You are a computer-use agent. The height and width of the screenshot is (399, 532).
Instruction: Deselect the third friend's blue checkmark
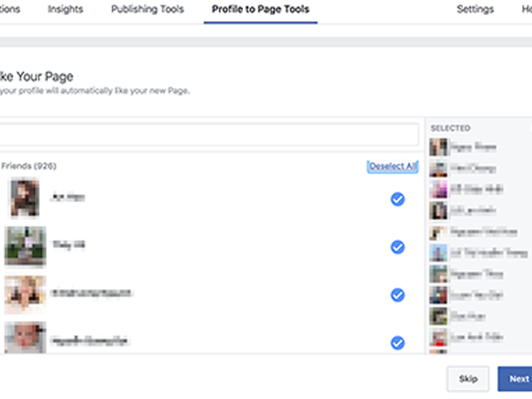coord(397,294)
